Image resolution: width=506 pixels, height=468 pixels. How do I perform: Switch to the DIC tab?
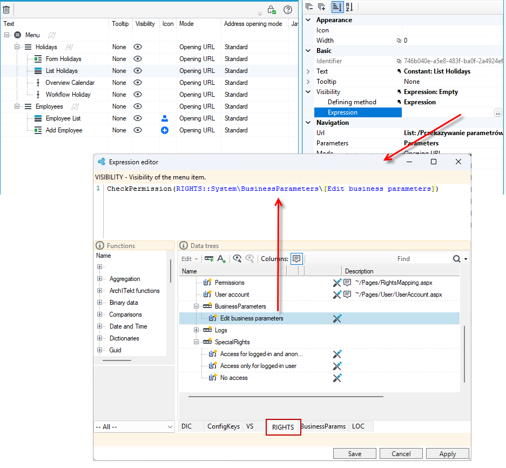(x=186, y=426)
